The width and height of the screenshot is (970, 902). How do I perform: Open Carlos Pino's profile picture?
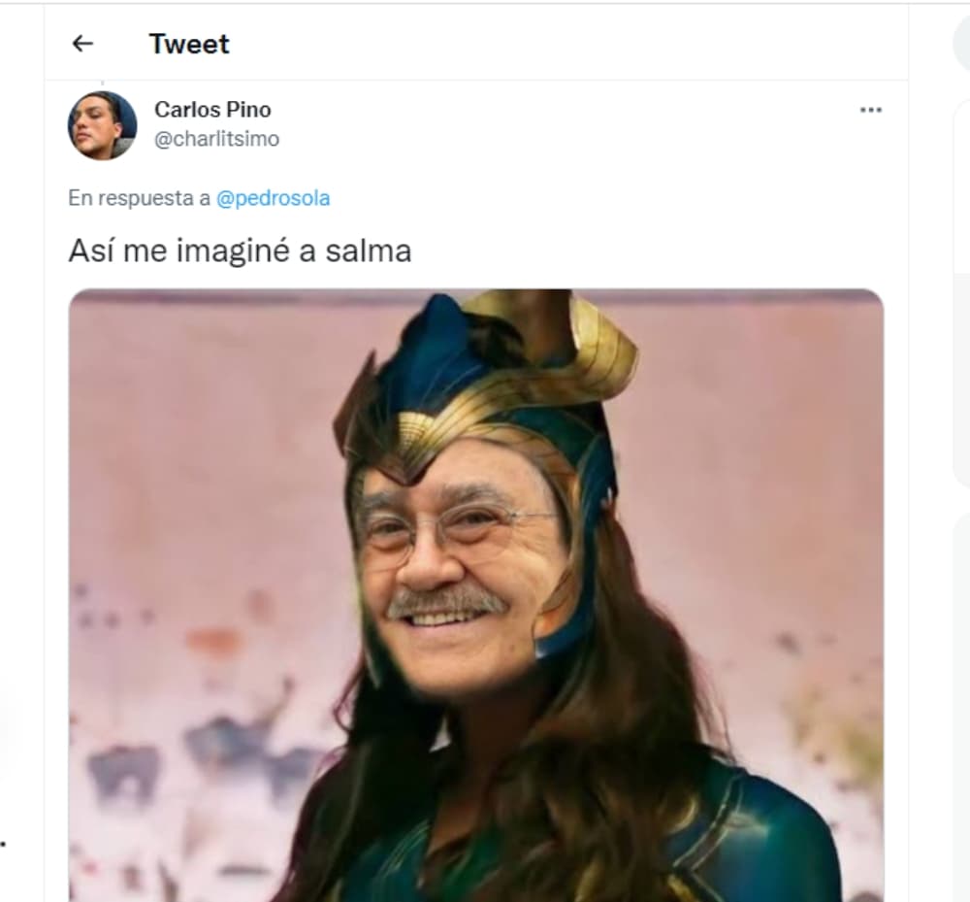[102, 125]
